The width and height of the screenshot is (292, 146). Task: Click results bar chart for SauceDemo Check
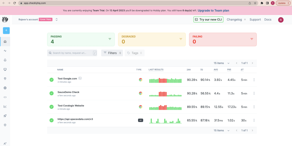165,94
